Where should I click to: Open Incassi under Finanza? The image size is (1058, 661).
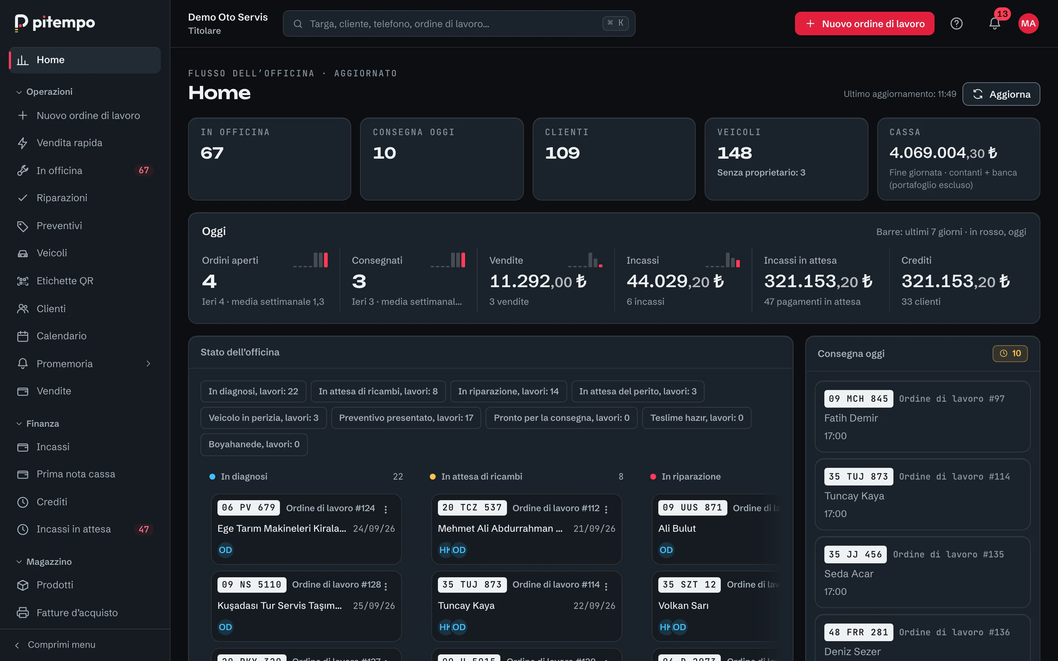pyautogui.click(x=85, y=447)
